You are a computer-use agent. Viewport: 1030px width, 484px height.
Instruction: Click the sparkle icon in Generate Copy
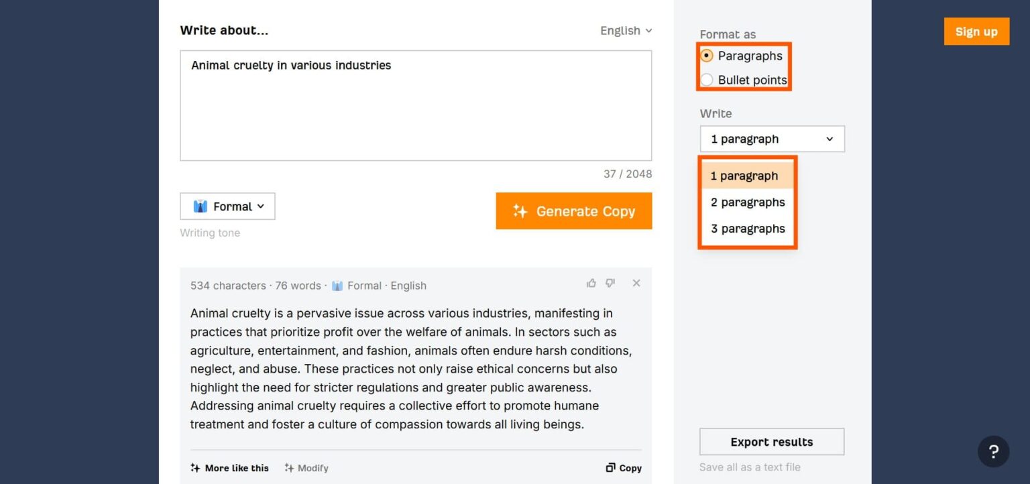click(520, 211)
